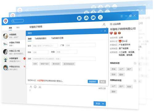Click the round header icon left of 云
154x112 pixels.
[93, 18]
